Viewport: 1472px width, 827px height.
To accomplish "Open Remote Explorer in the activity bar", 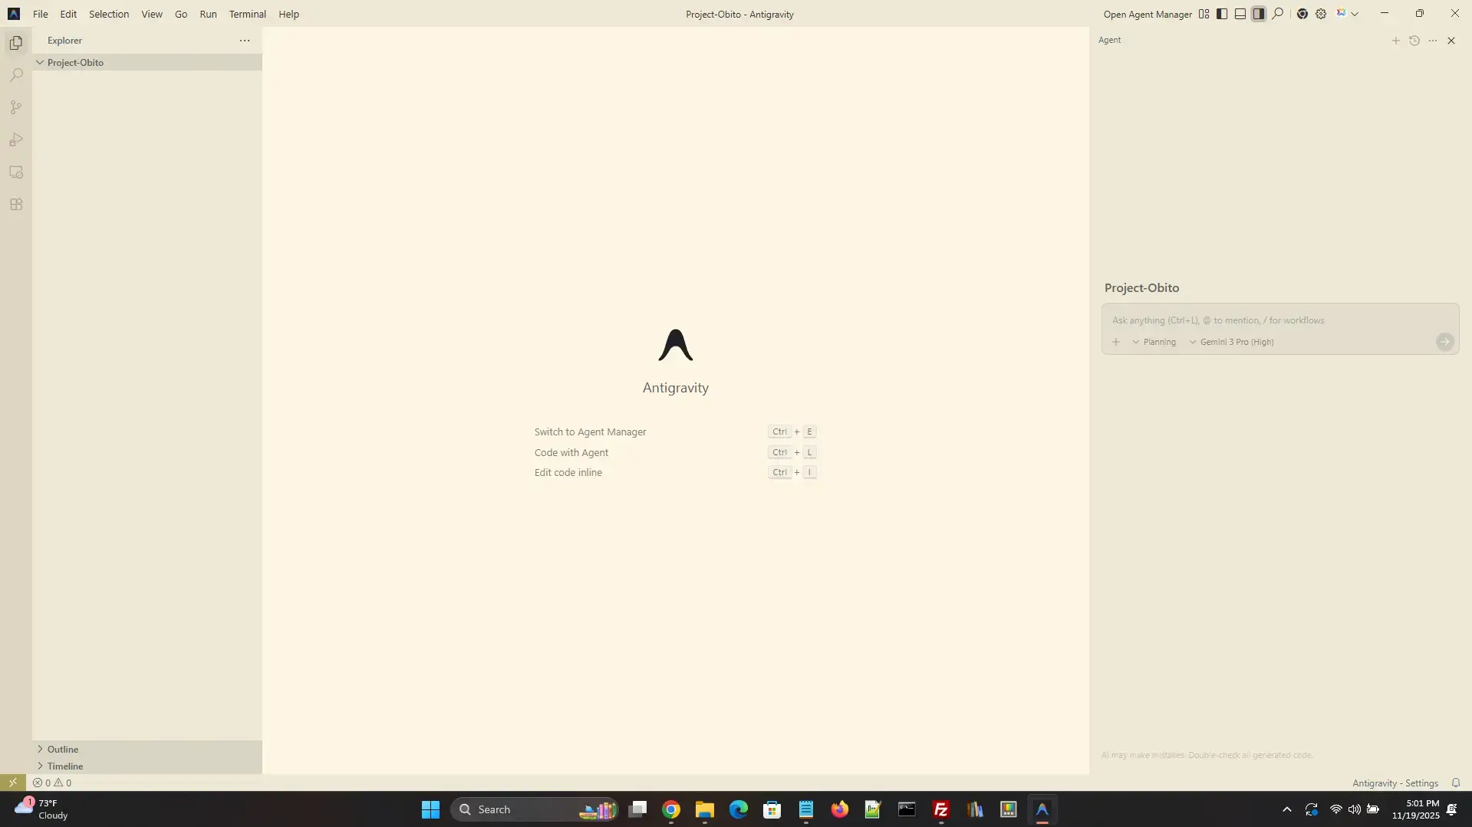I will [16, 172].
